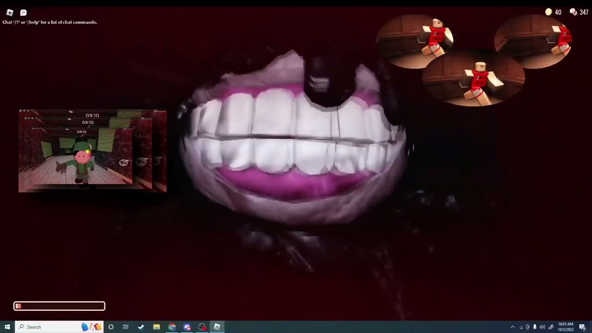Viewport: 592px width, 333px height.
Task: Click the Piggy gameplay video overlay
Action: tap(92, 150)
